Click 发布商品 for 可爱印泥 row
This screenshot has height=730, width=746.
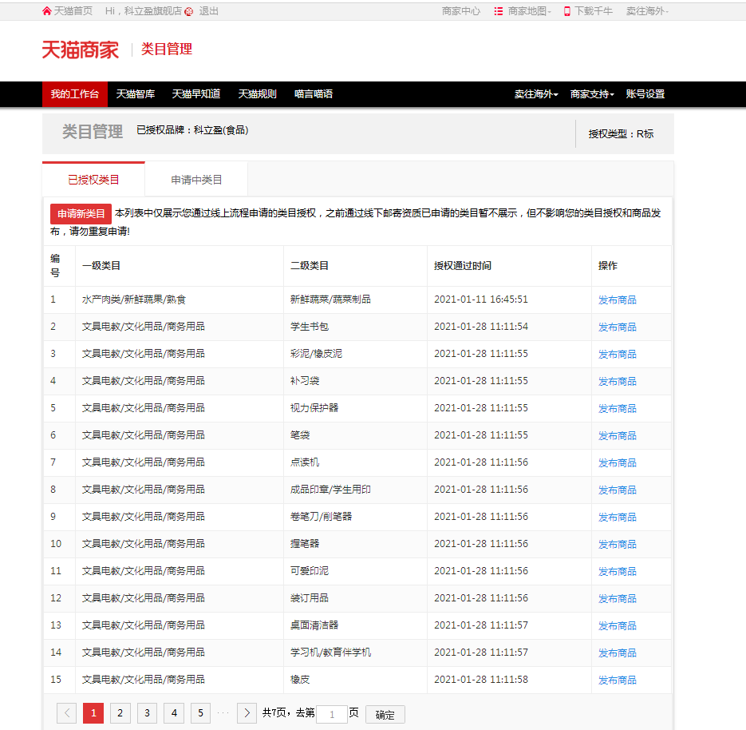[617, 571]
